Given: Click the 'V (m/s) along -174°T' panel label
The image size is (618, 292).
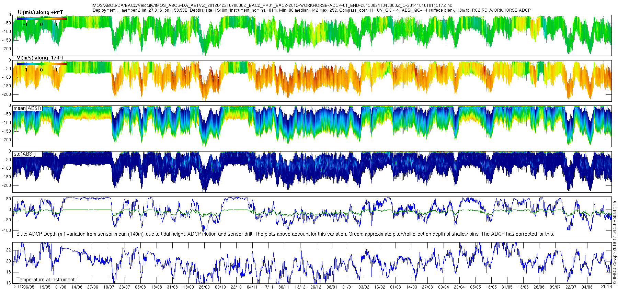Looking at the screenshot, I should tap(41, 58).
